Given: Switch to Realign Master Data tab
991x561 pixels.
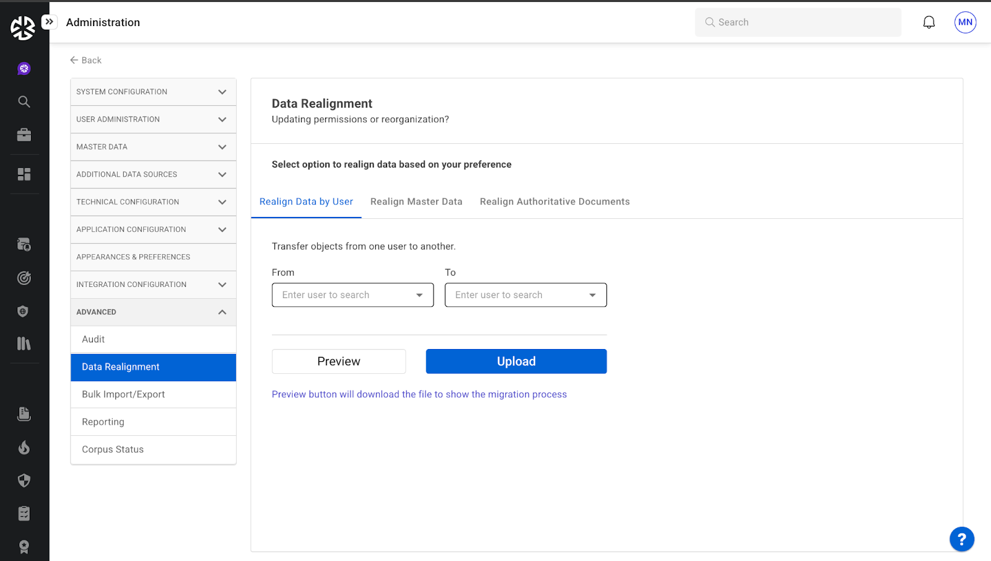Looking at the screenshot, I should coord(416,201).
